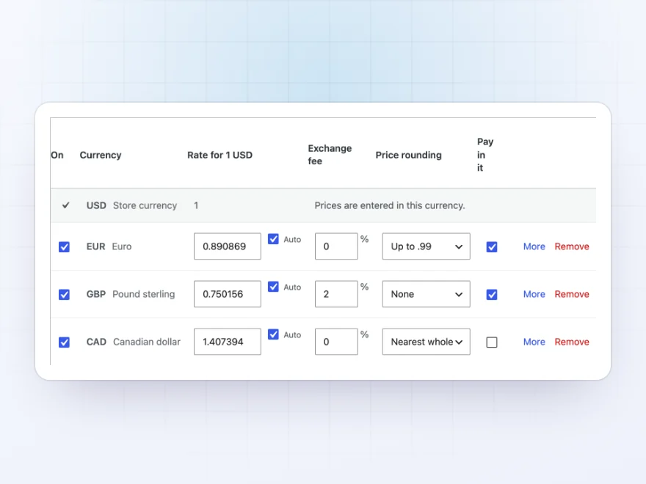Click the Currency column header
Image resolution: width=646 pixels, height=484 pixels.
101,155
